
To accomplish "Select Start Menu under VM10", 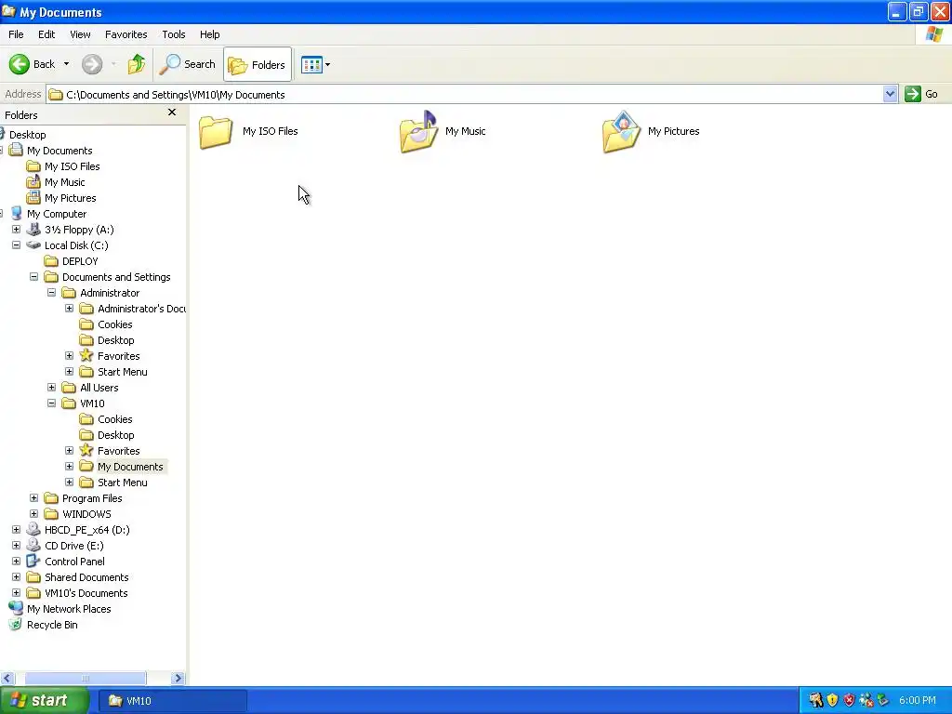I will [123, 483].
